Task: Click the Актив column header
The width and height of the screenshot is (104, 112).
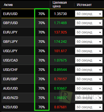Action: [8, 5]
